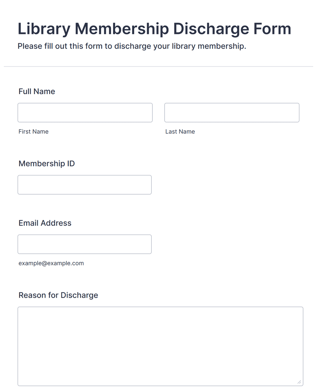Viewport: 317px width, 390px height.
Task: Click the Full Name label
Action: coord(37,91)
